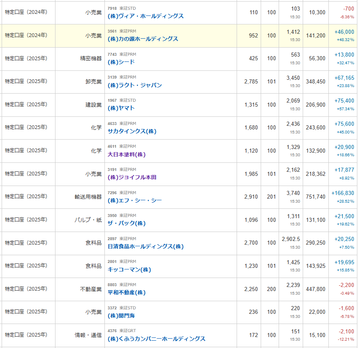359x348 pixels.
Task: Click the 輸送用機器 sector cell
Action: pyautogui.click(x=88, y=197)
